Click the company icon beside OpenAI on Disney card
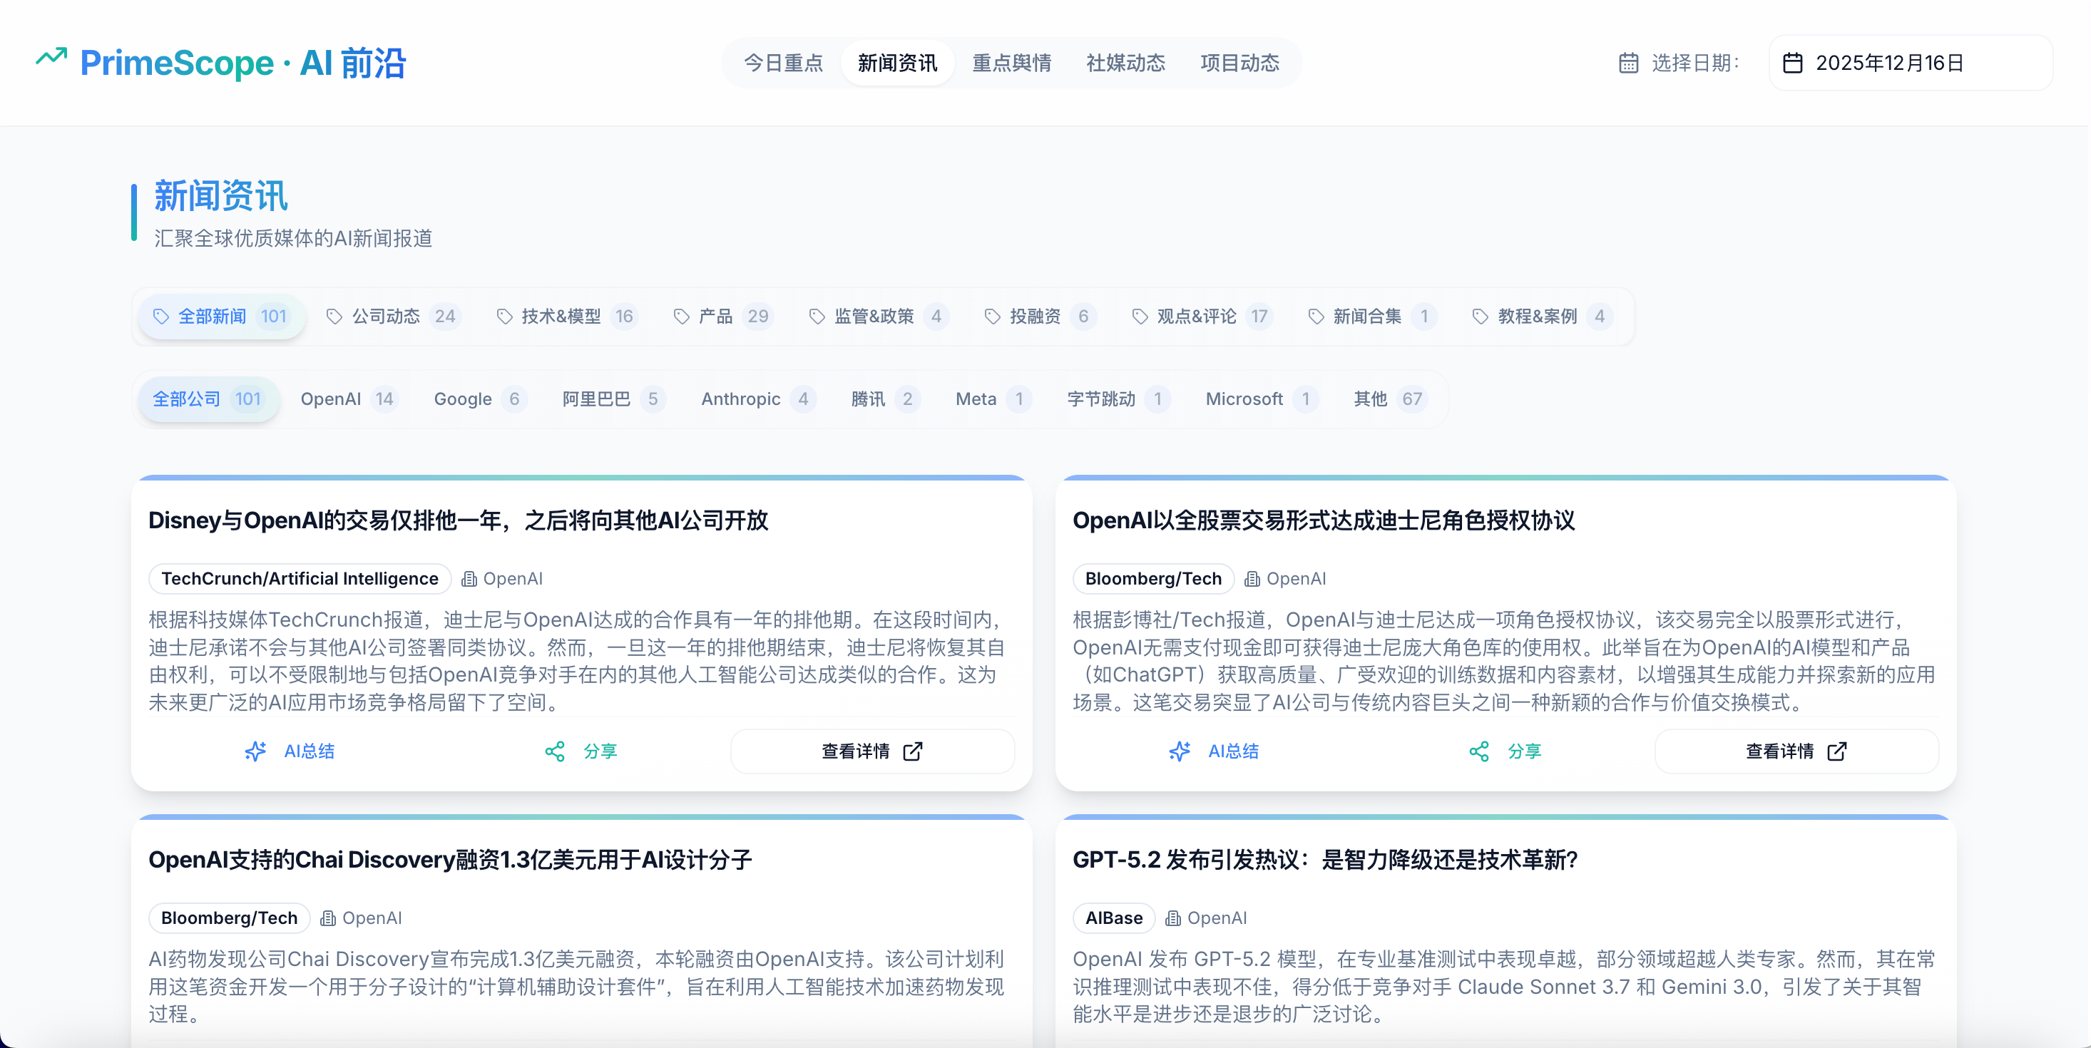 pos(469,579)
